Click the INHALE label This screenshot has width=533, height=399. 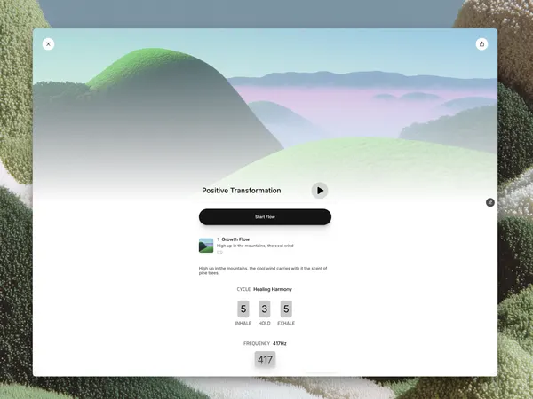tap(243, 324)
